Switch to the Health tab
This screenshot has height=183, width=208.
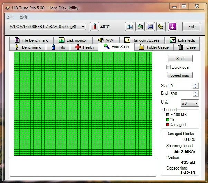point(84,47)
